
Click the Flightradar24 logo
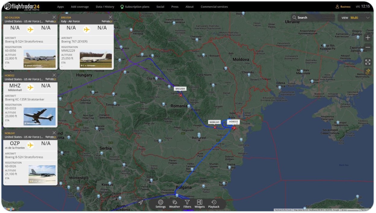[x=22, y=7]
